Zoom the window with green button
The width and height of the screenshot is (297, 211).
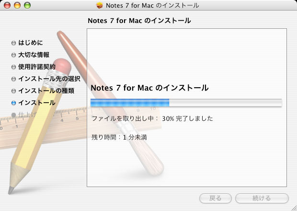[x=27, y=5]
